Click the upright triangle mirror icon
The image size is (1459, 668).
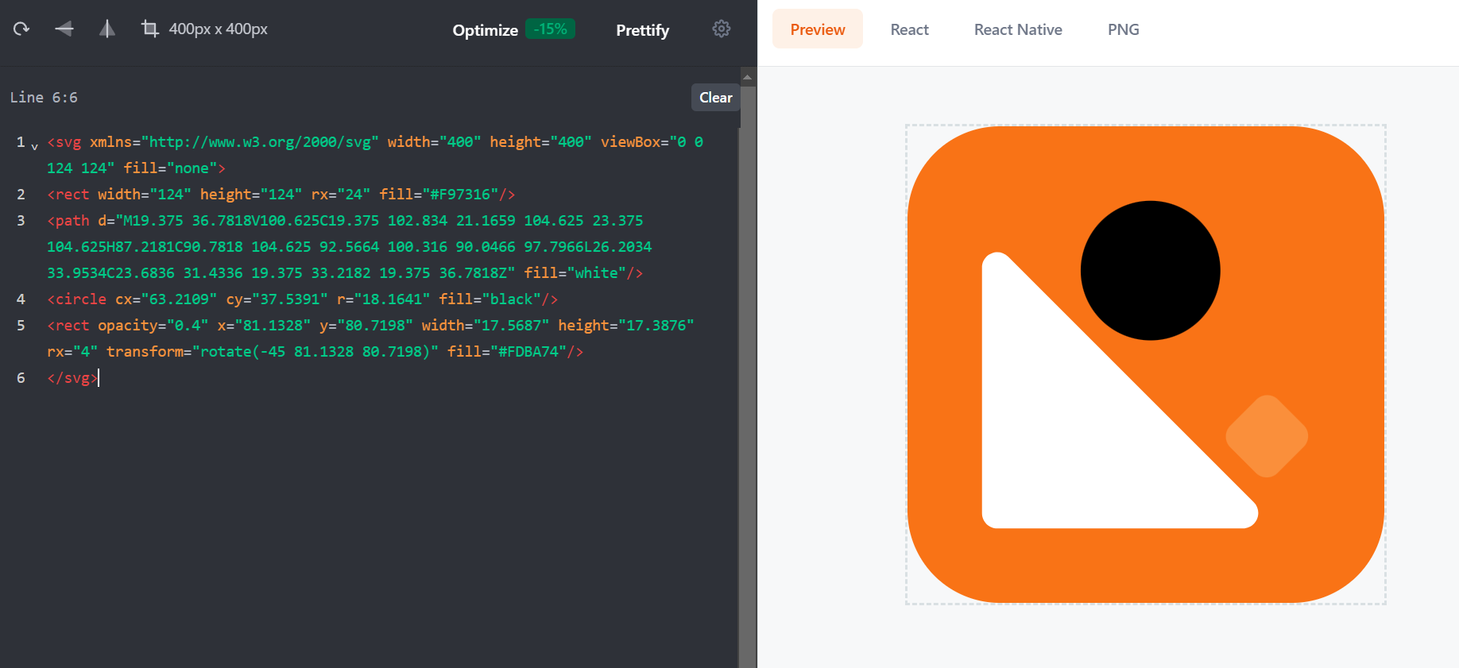107,29
